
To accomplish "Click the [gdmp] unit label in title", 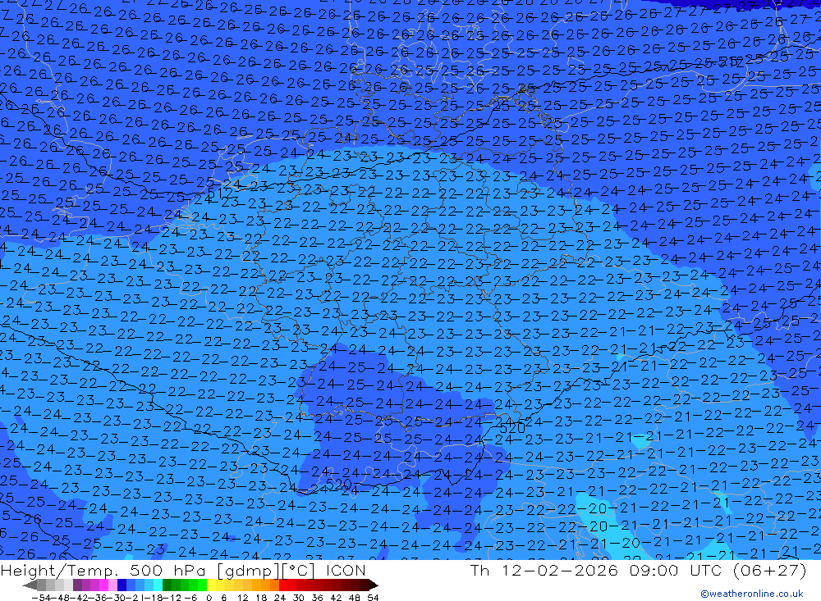I will tap(249, 571).
